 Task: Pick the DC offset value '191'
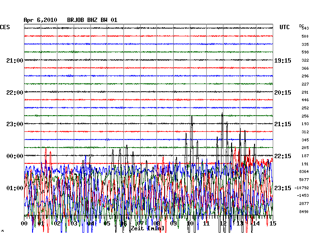click(305, 164)
